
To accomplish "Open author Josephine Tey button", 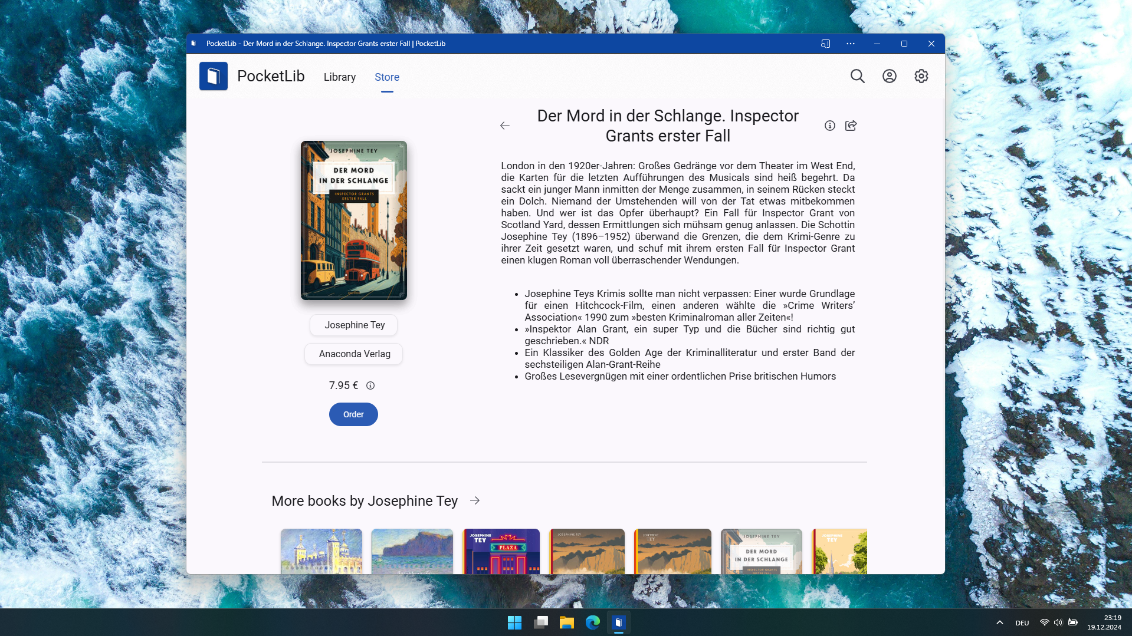I will (x=355, y=325).
